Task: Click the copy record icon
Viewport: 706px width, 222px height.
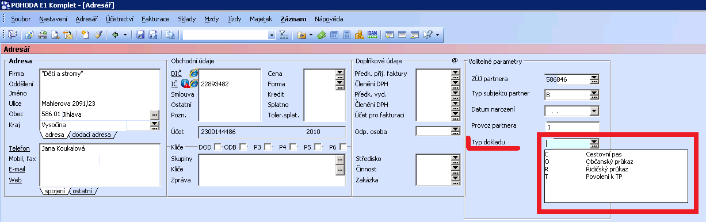Action: coord(170,35)
